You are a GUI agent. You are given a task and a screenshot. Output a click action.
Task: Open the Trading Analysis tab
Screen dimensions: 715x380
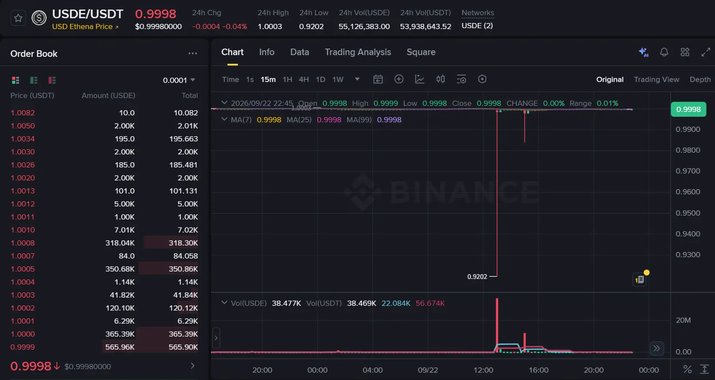tap(358, 52)
